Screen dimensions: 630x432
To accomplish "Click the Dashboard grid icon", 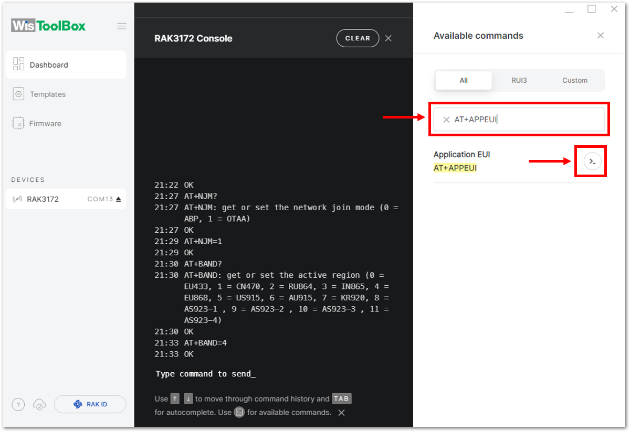I will click(x=19, y=64).
